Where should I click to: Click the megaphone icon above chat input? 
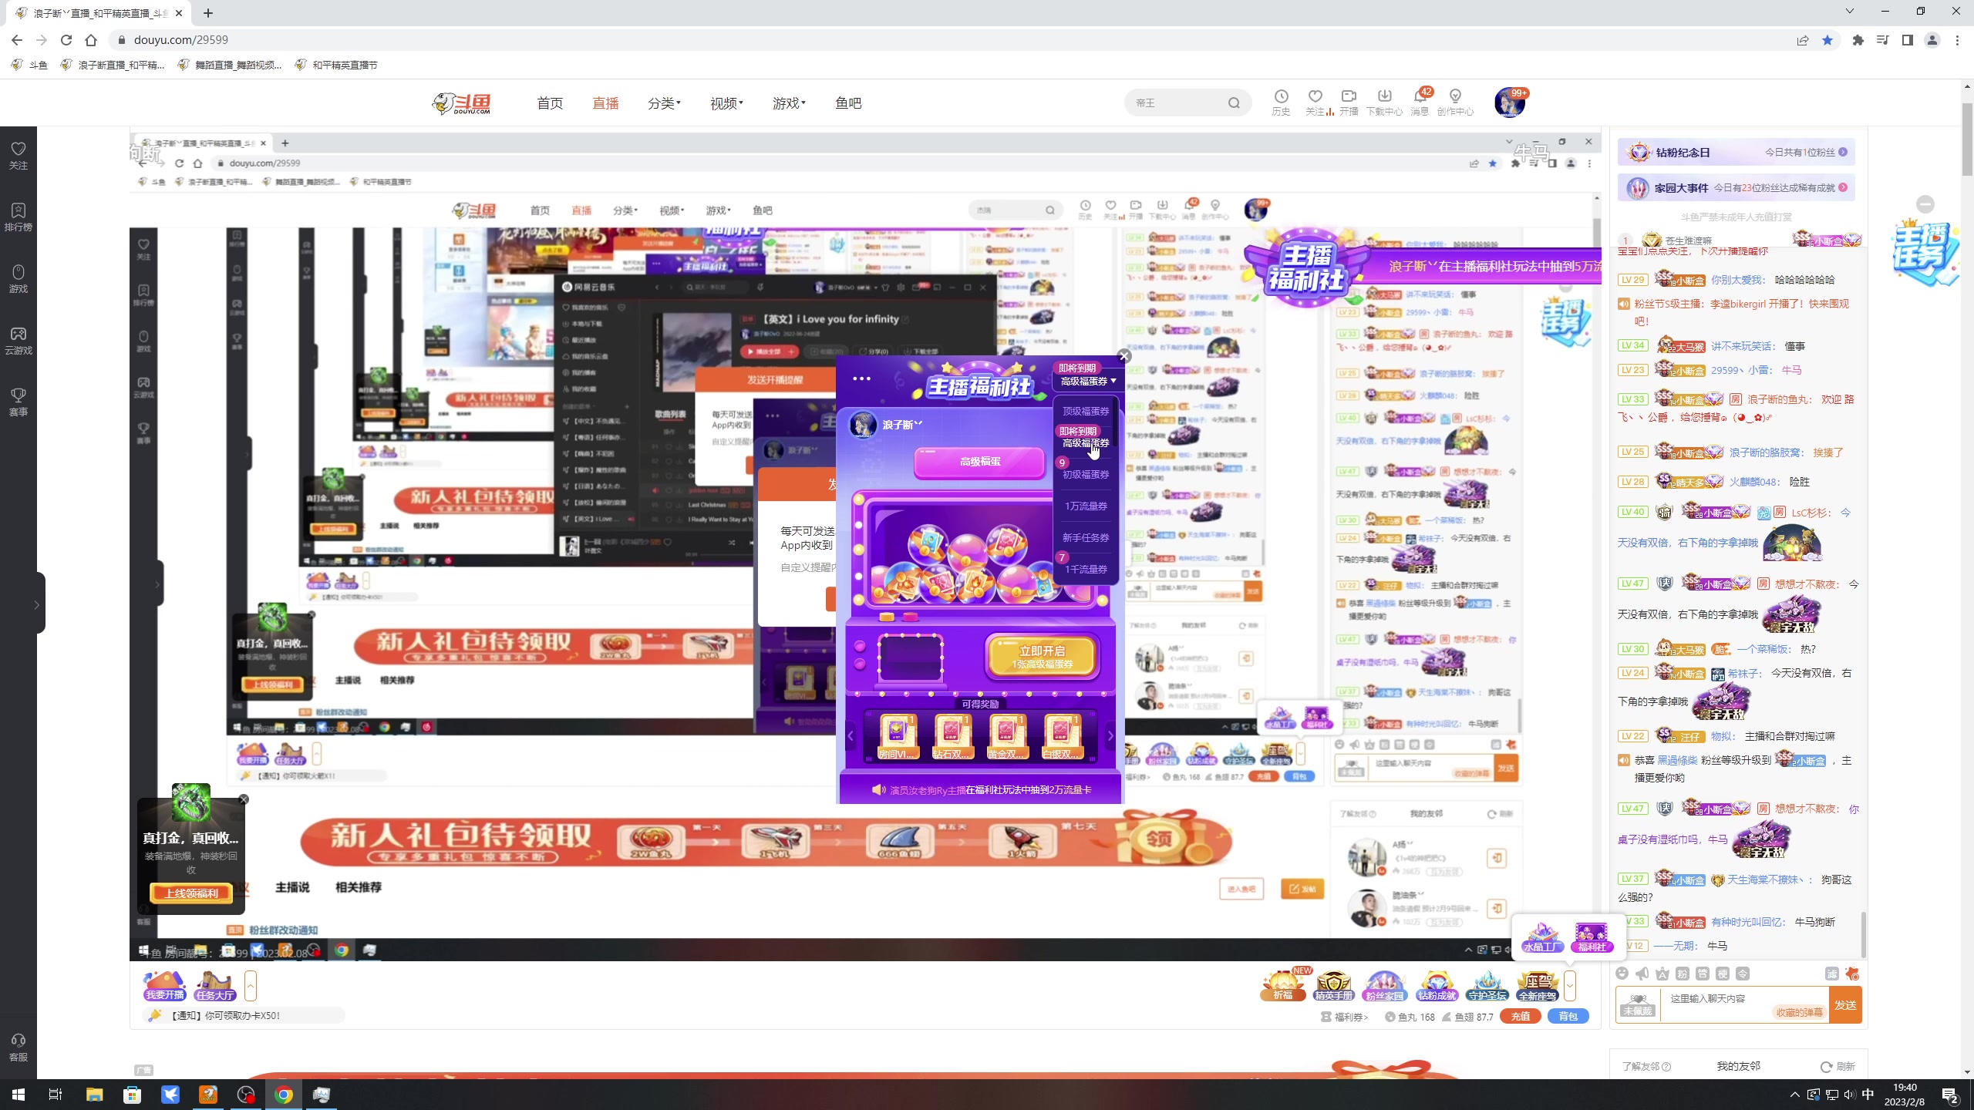pos(1642,974)
